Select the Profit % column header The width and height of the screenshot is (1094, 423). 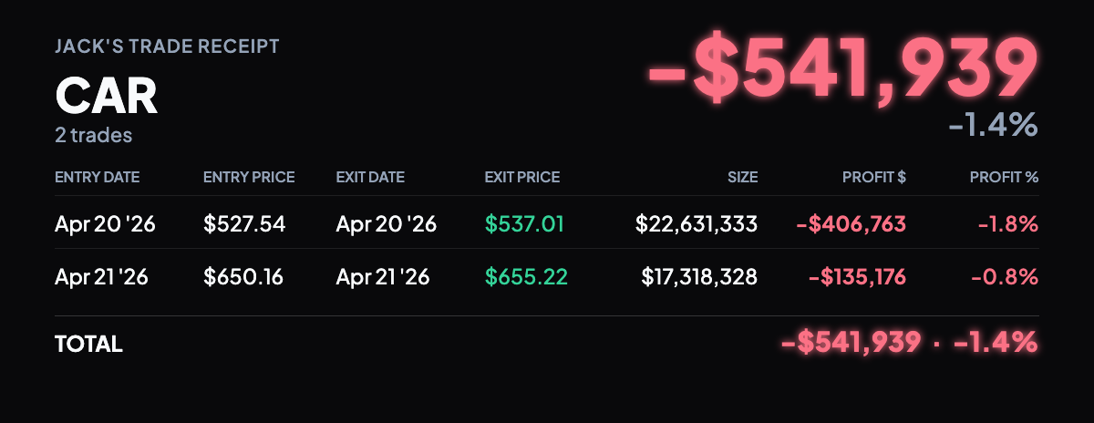[x=1004, y=177]
